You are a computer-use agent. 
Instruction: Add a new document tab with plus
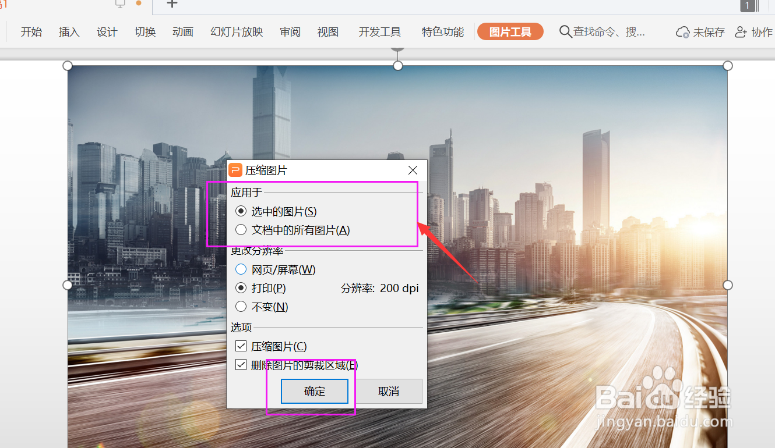pyautogui.click(x=172, y=4)
